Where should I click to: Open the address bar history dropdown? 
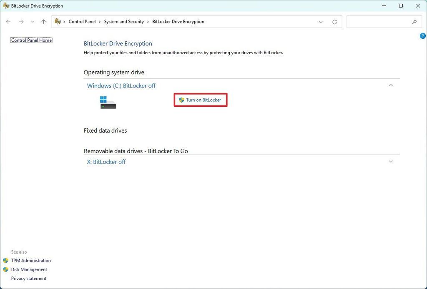321,22
